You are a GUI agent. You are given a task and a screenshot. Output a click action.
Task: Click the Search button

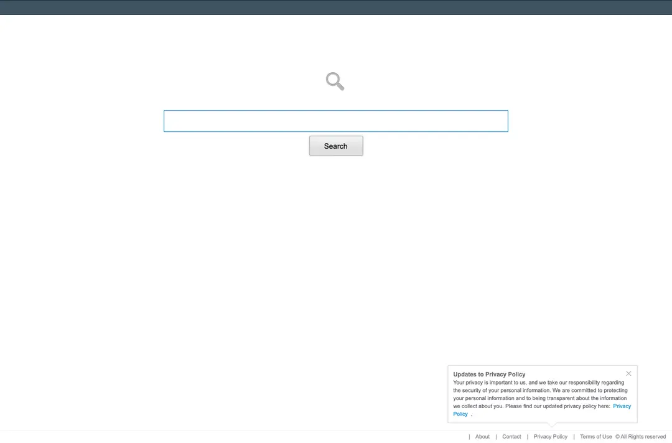coord(336,146)
